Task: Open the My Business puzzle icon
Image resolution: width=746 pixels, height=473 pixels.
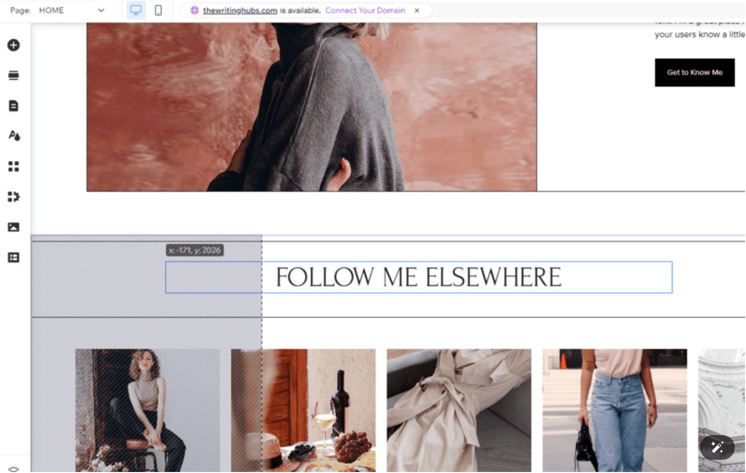Action: [14, 197]
